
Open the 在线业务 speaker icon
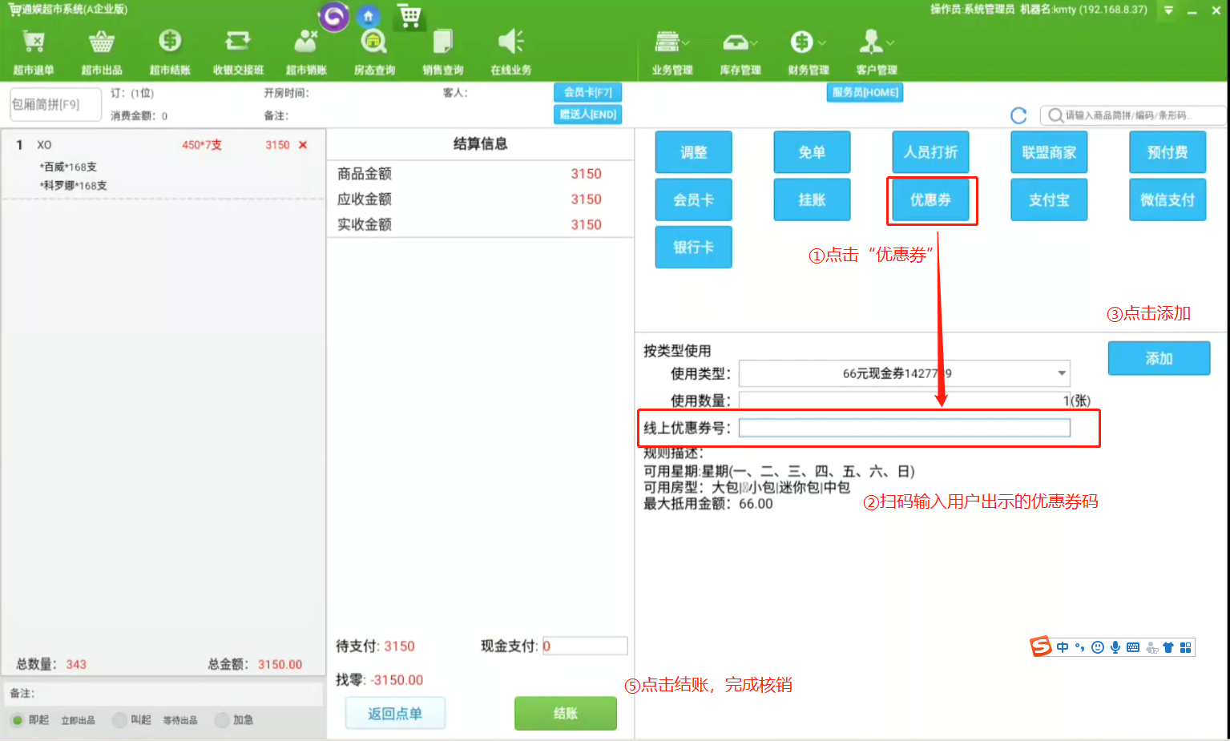[x=510, y=41]
